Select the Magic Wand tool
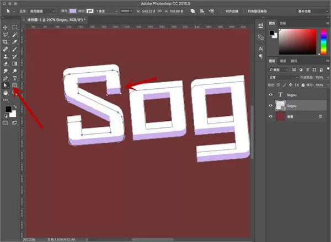This screenshot has height=242, width=331. [x=14, y=35]
